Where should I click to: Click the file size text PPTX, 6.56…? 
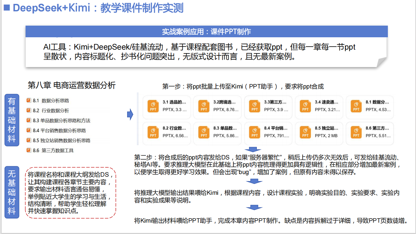coord(175,136)
